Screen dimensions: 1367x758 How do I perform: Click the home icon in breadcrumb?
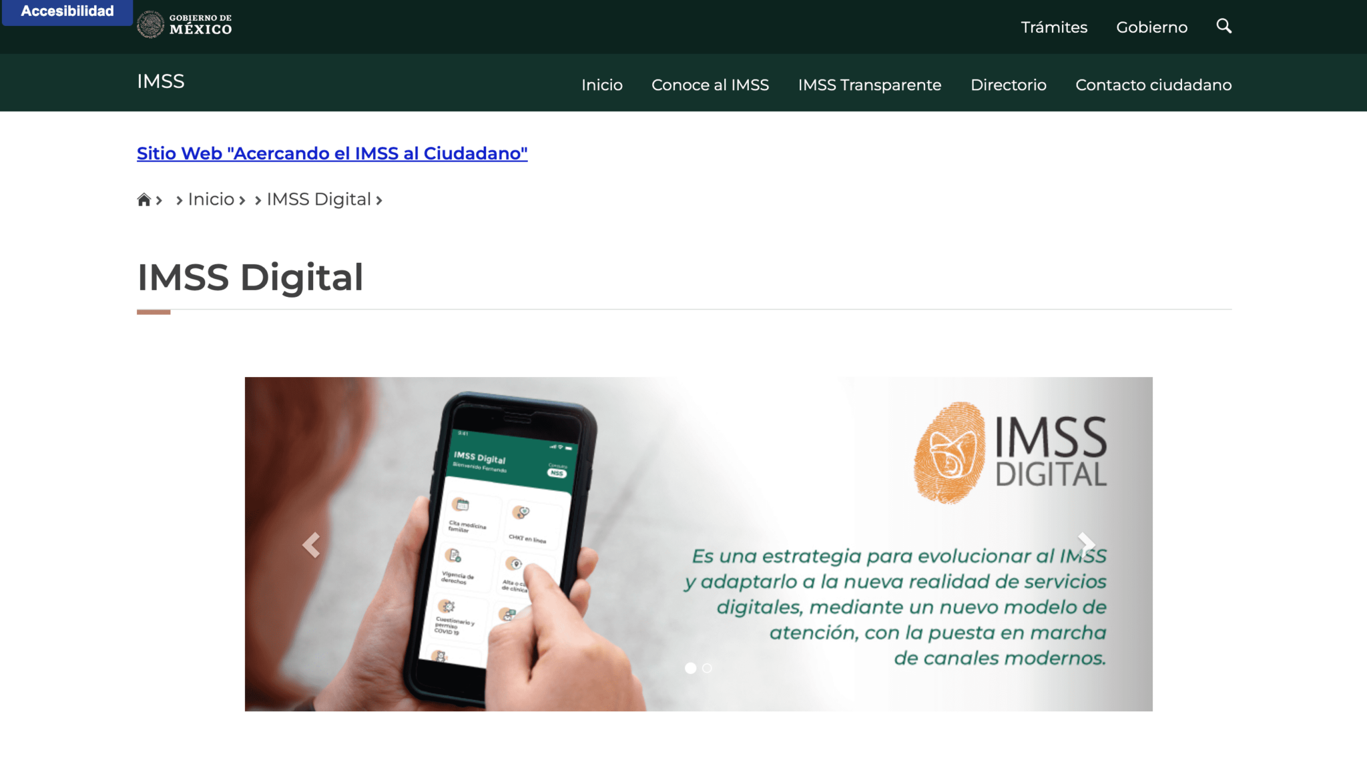(x=144, y=200)
